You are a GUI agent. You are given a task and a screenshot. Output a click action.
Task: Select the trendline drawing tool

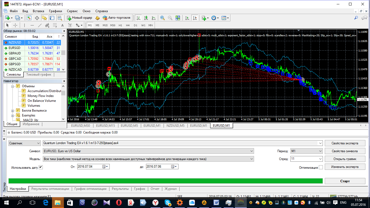click(40, 25)
